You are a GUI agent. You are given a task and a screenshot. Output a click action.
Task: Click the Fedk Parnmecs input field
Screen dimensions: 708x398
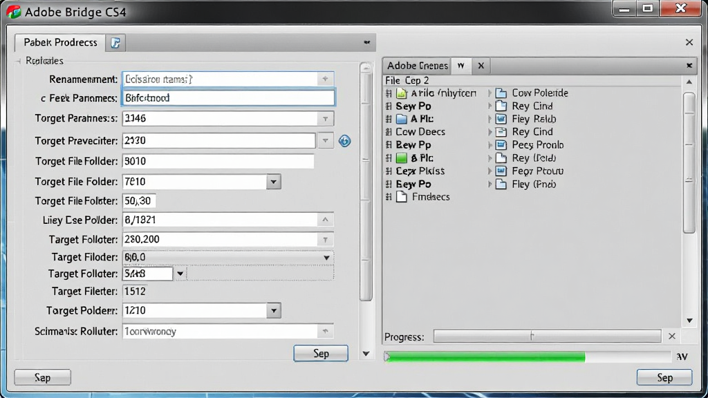coord(228,98)
